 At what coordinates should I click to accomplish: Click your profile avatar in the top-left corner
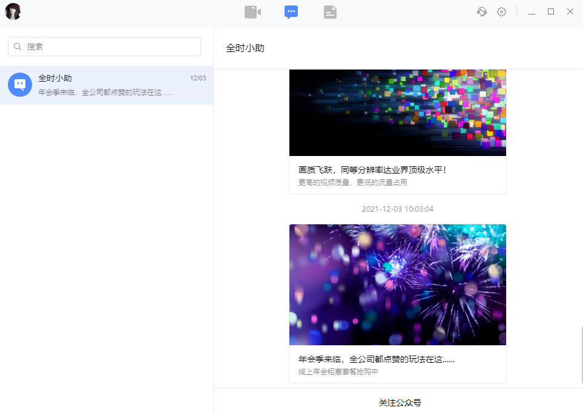point(13,11)
